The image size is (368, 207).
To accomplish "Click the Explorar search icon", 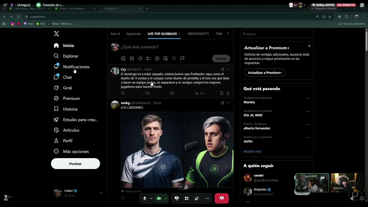I will pos(56,56).
